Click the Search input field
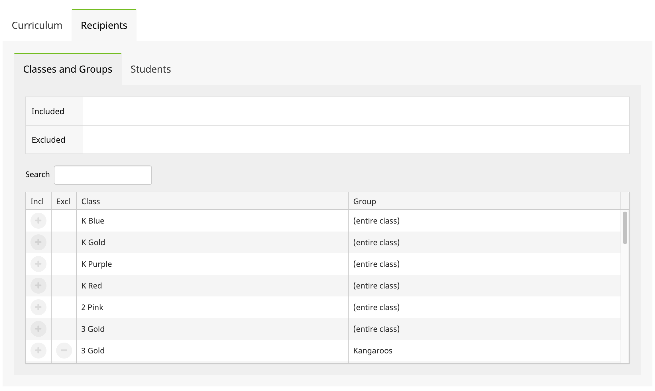This screenshot has height=391, width=655. point(103,175)
